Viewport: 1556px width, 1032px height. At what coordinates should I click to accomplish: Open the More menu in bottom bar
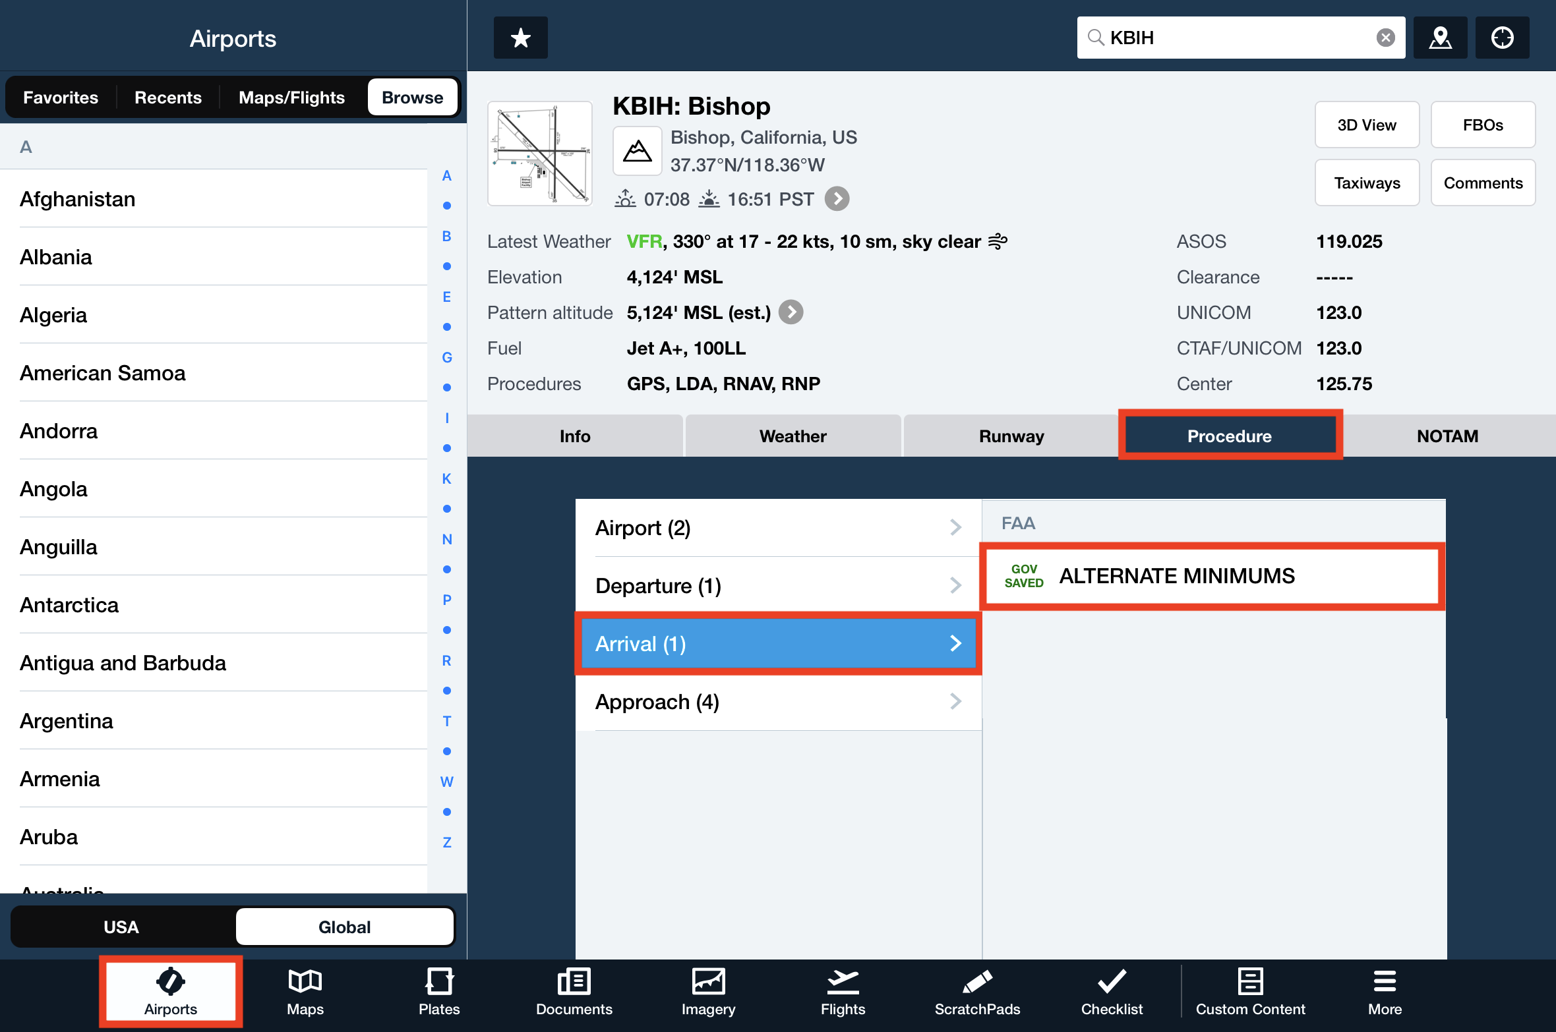coord(1385,992)
